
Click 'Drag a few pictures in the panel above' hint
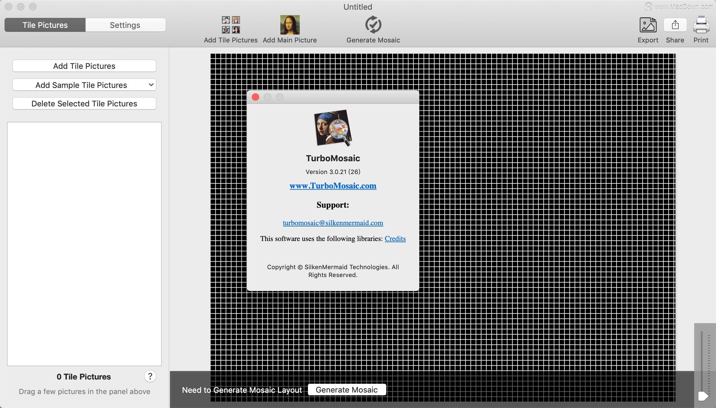84,392
